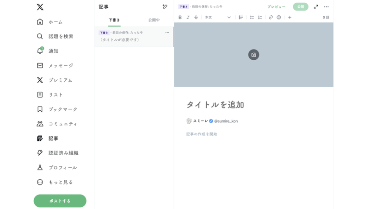Open メッセージ envelope icon

click(40, 65)
